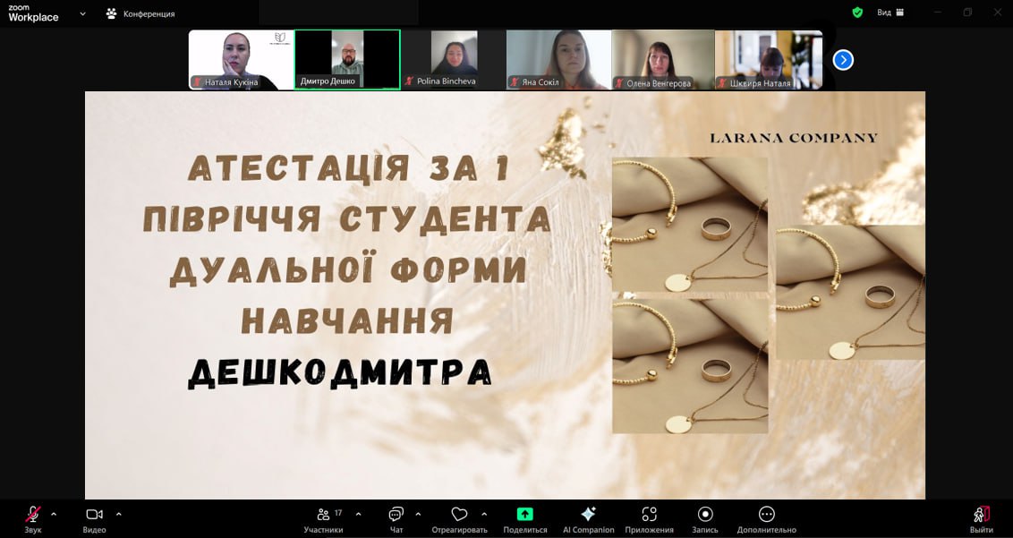The height and width of the screenshot is (538, 1013).
Task: Click the green encryption shield icon
Action: pos(857,13)
